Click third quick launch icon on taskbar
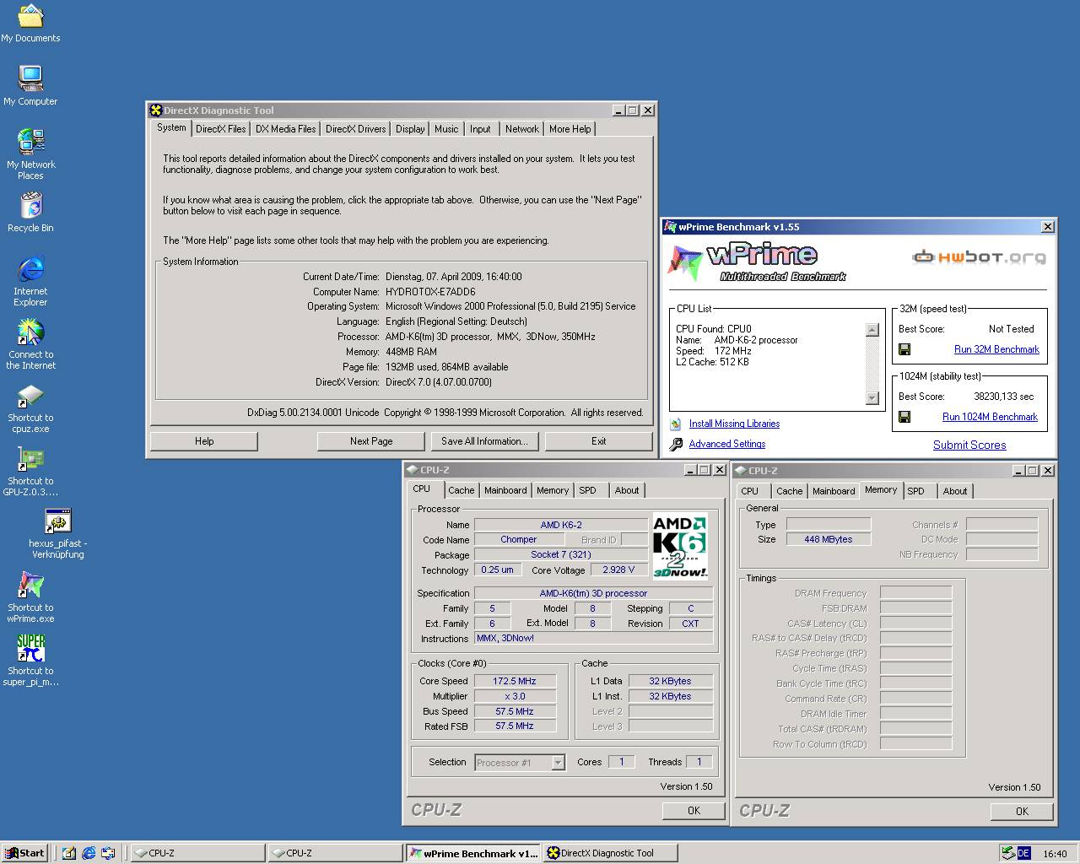This screenshot has height=864, width=1080. pos(108,853)
